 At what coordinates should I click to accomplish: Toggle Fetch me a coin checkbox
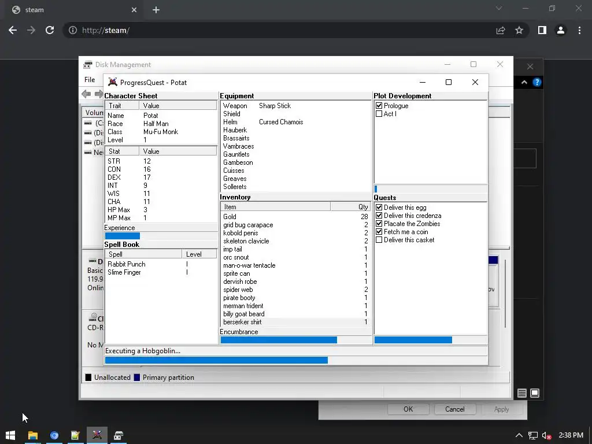379,232
